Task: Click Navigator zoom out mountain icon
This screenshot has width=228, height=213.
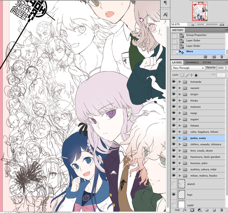Action: pos(193,24)
